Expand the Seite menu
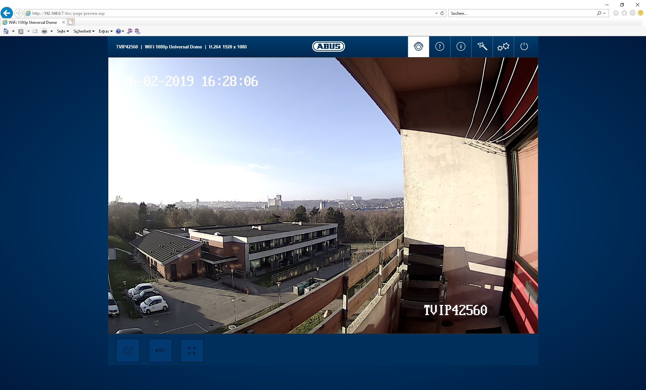 tap(63, 31)
